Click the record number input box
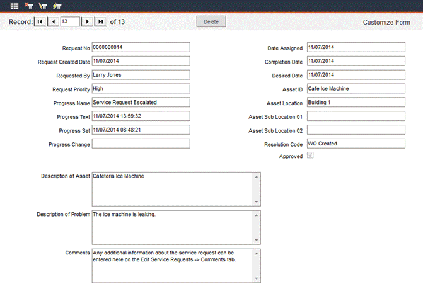This screenshot has width=423, height=284. 70,21
